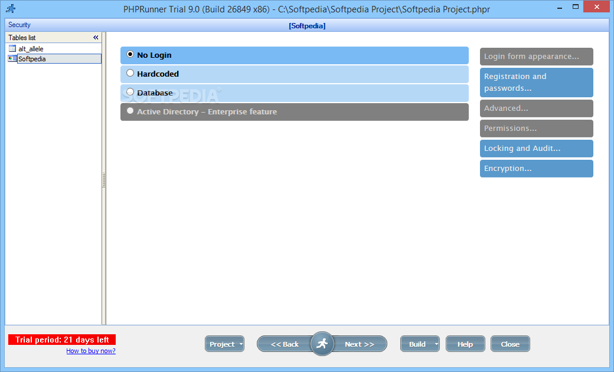614x372 pixels.
Task: Click the panel splitter grip handle
Action: click(x=103, y=180)
